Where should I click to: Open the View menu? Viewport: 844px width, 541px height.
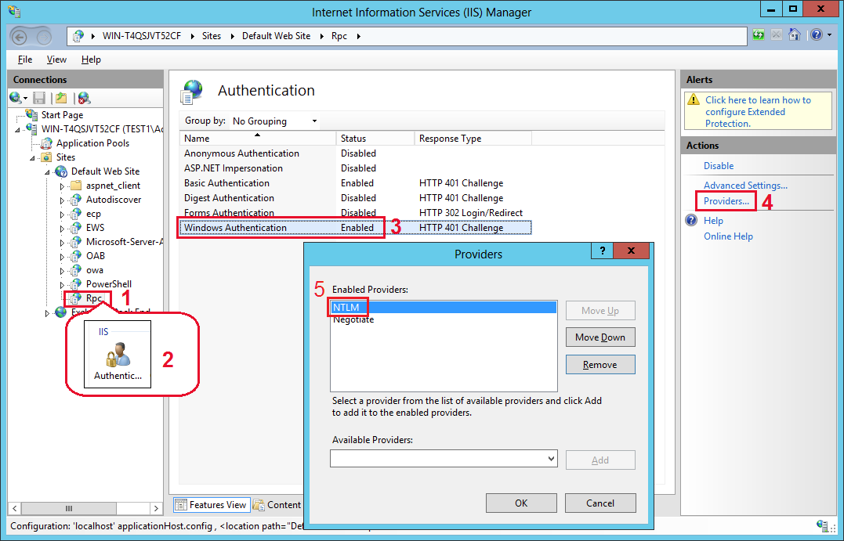pos(56,60)
